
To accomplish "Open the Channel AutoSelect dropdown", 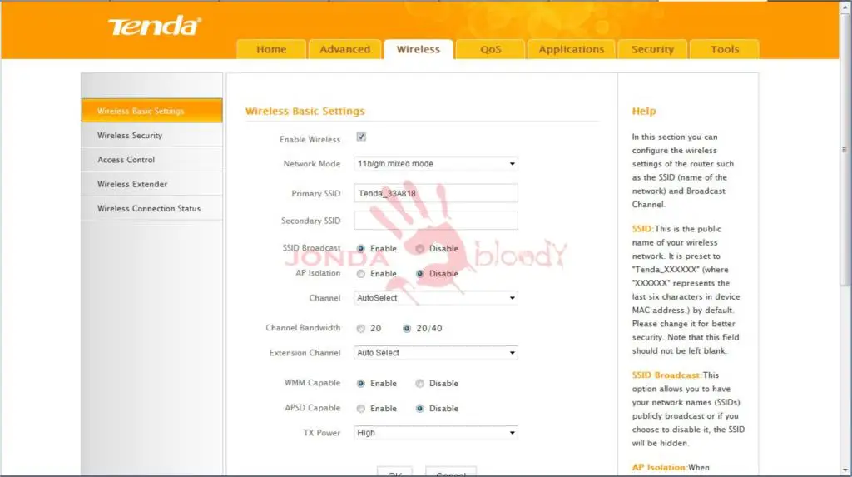I will 436,298.
